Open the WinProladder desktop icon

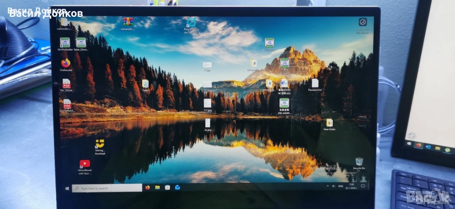(65, 43)
